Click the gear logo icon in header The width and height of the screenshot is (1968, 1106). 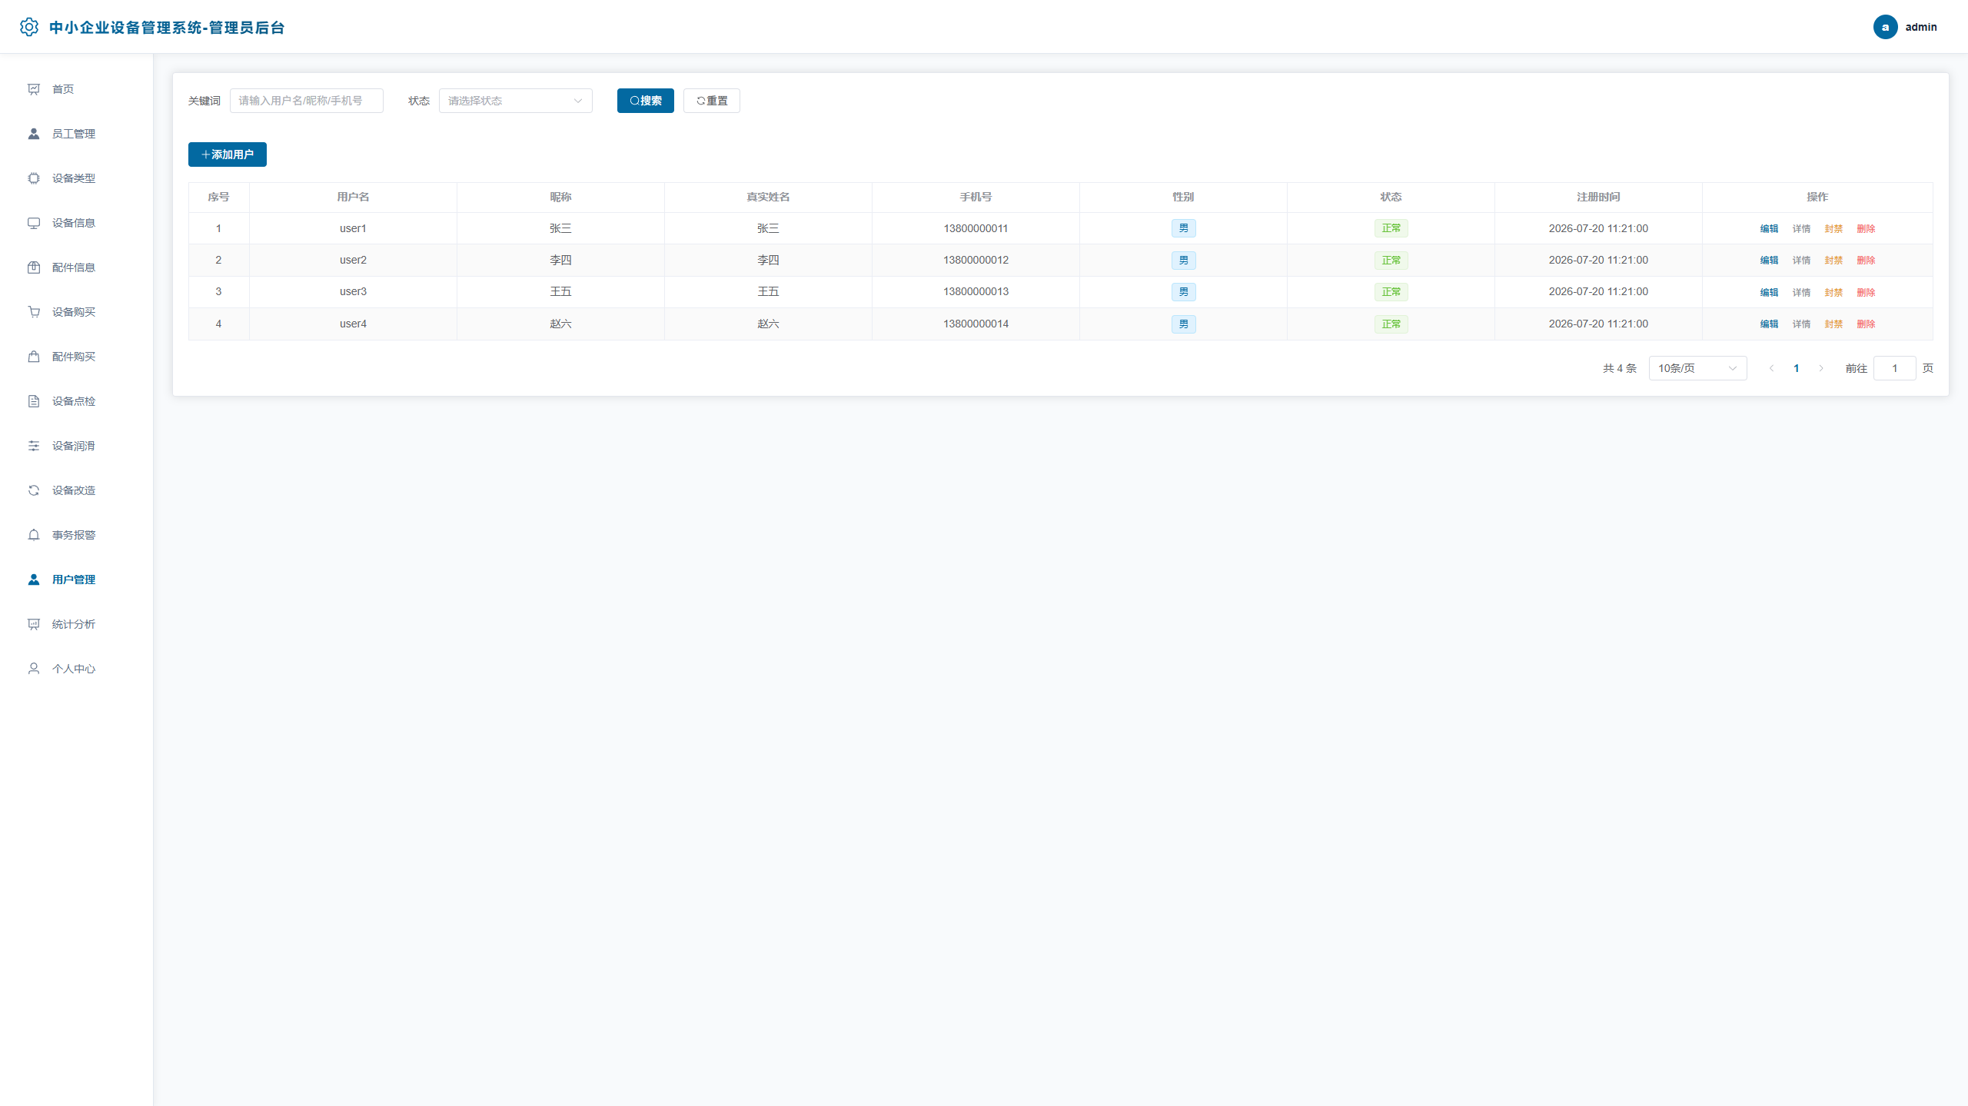(29, 27)
